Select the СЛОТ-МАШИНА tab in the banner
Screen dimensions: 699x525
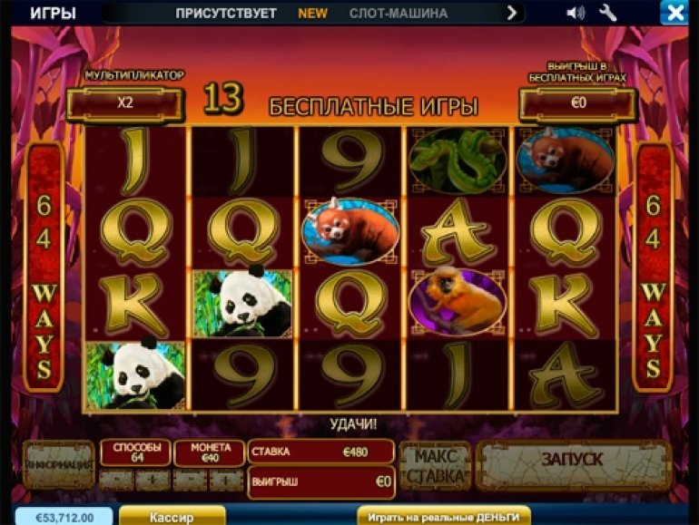(x=399, y=14)
